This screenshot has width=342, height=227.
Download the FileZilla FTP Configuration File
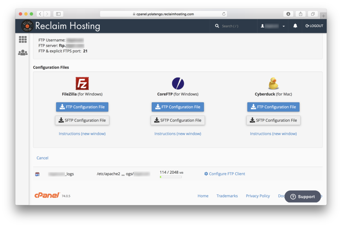click(x=82, y=107)
